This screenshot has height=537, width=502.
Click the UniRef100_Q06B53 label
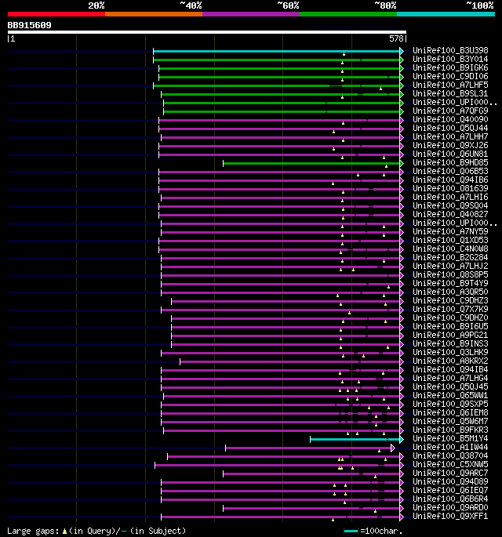click(450, 171)
